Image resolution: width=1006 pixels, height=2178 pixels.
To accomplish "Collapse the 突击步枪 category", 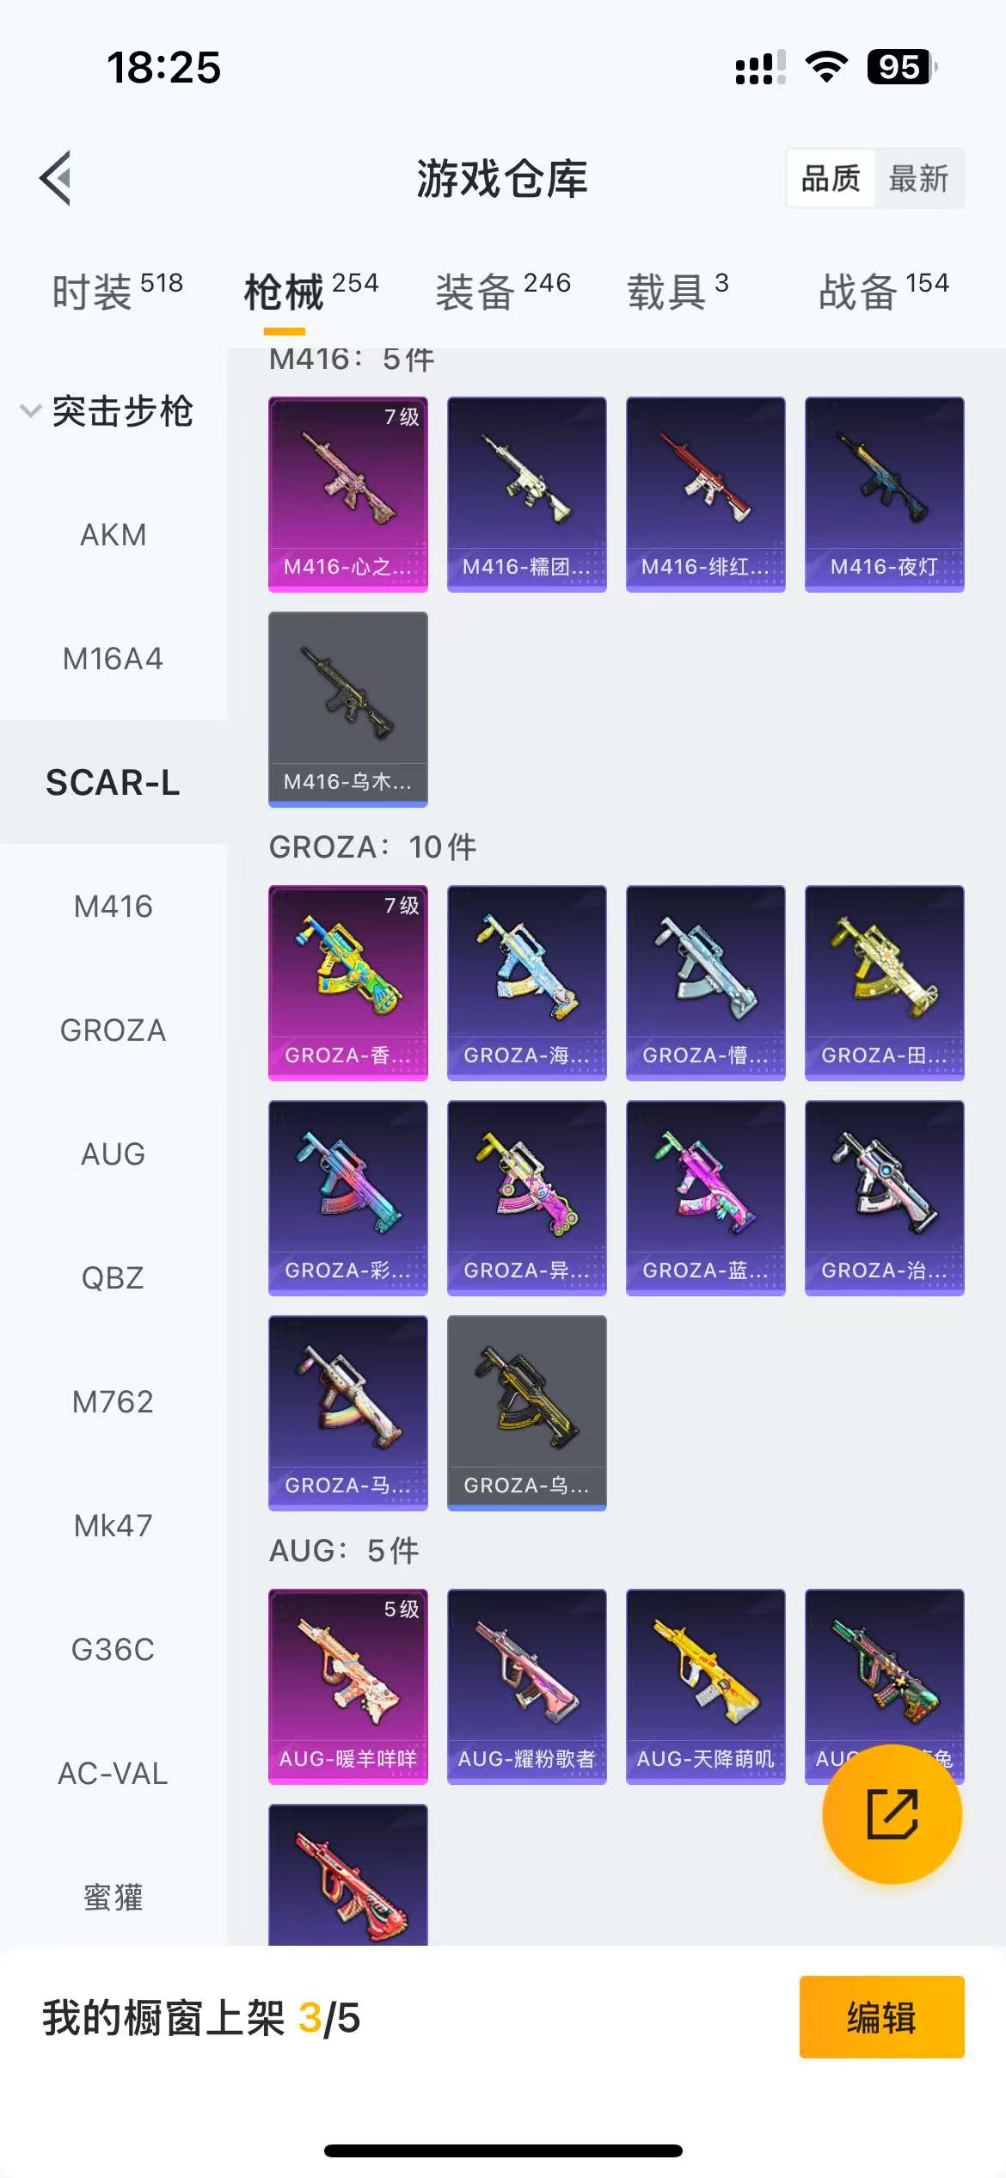I will 107,411.
